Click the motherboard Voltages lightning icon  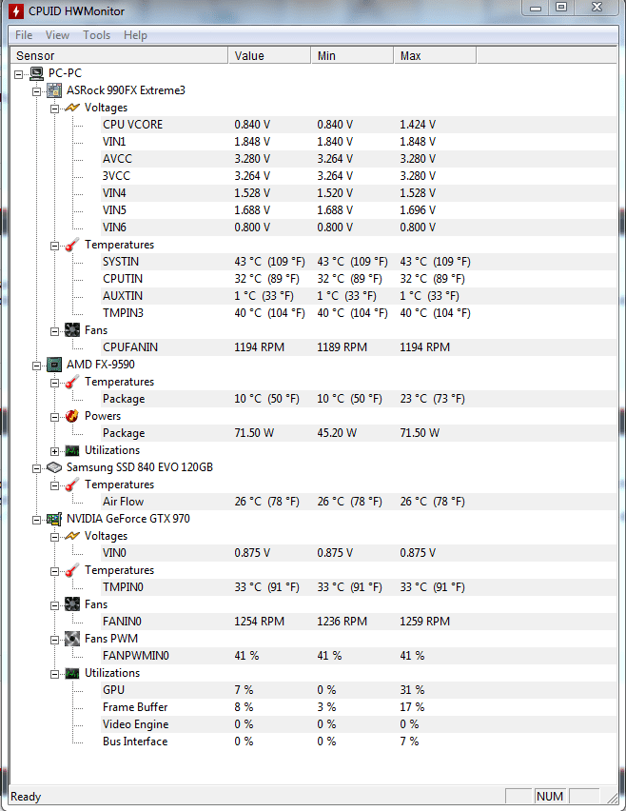click(x=72, y=108)
